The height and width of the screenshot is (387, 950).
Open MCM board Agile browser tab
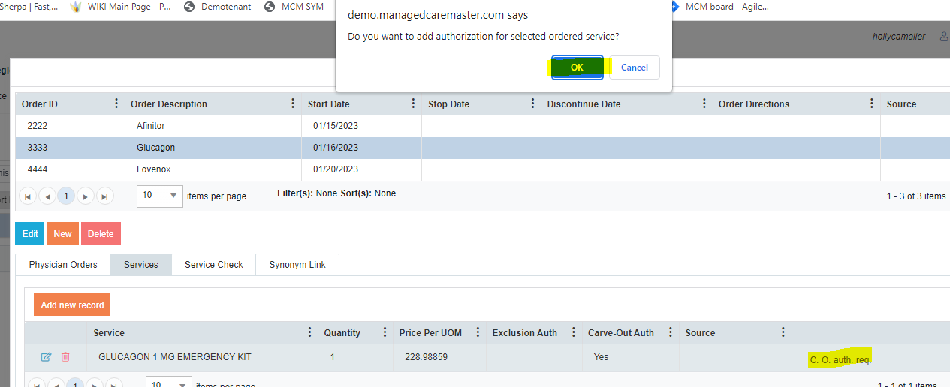click(718, 7)
